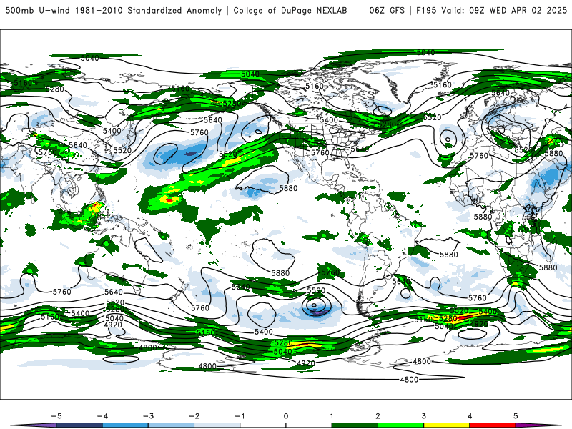Click the dark navy colorbar segment between -5 and -4
This screenshot has width=572, height=429.
coord(79,425)
